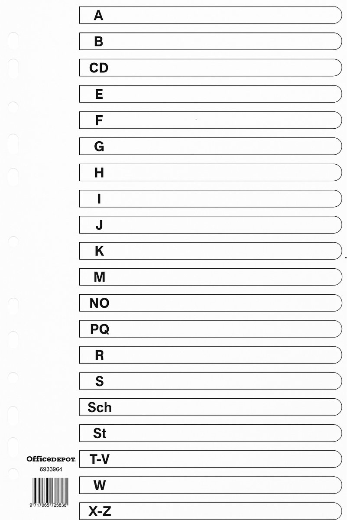Click the W index tab

tap(211, 485)
